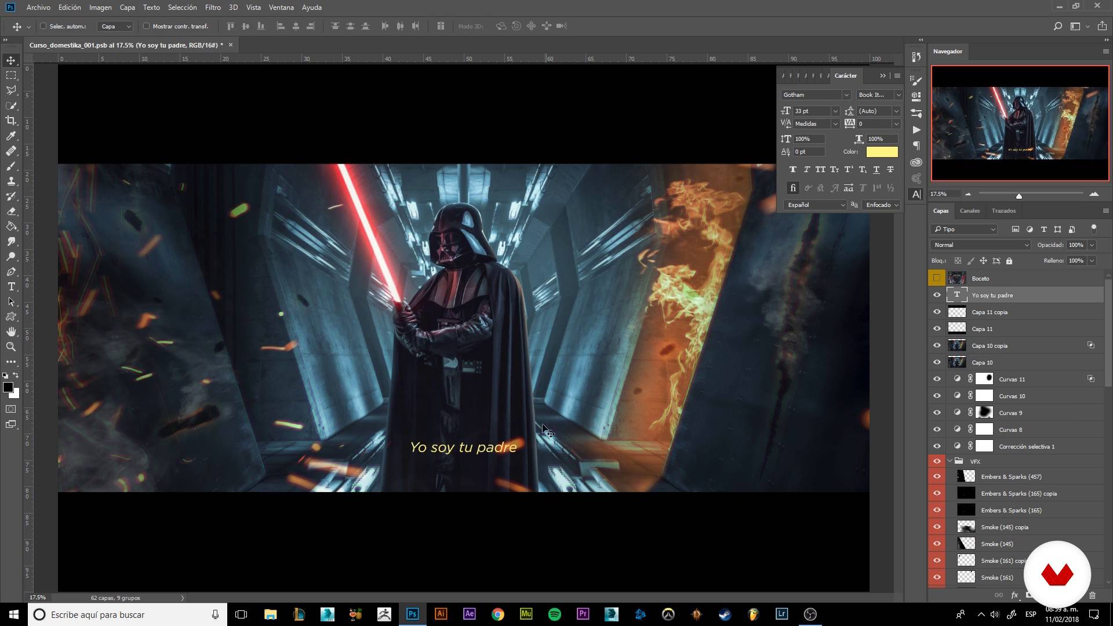Apply underline style in Character panel

876,169
